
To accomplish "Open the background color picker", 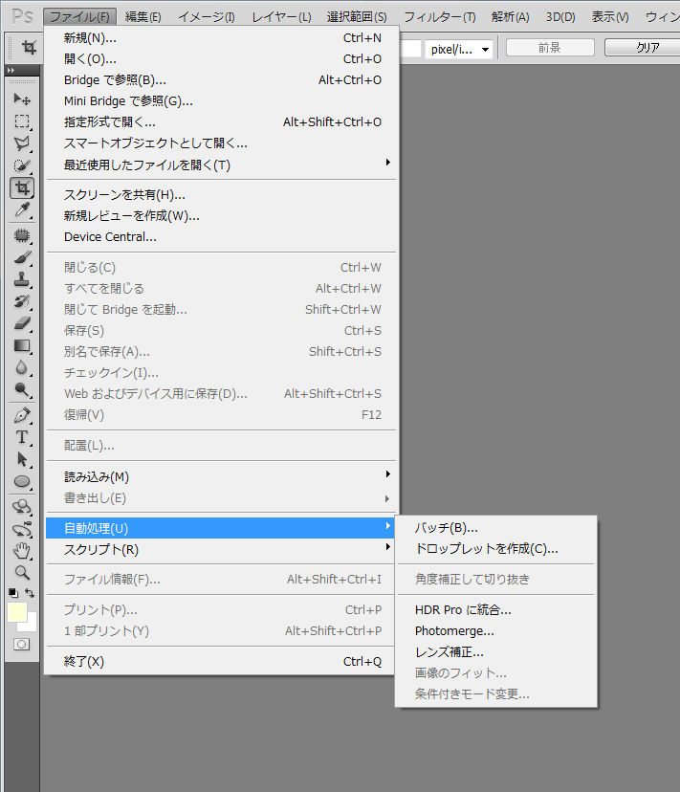I will pyautogui.click(x=31, y=625).
